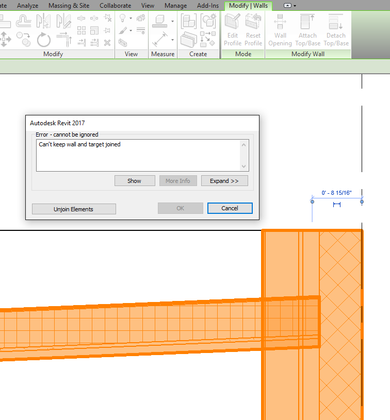Click the More Info button
This screenshot has height=420, width=390.
coord(178,181)
